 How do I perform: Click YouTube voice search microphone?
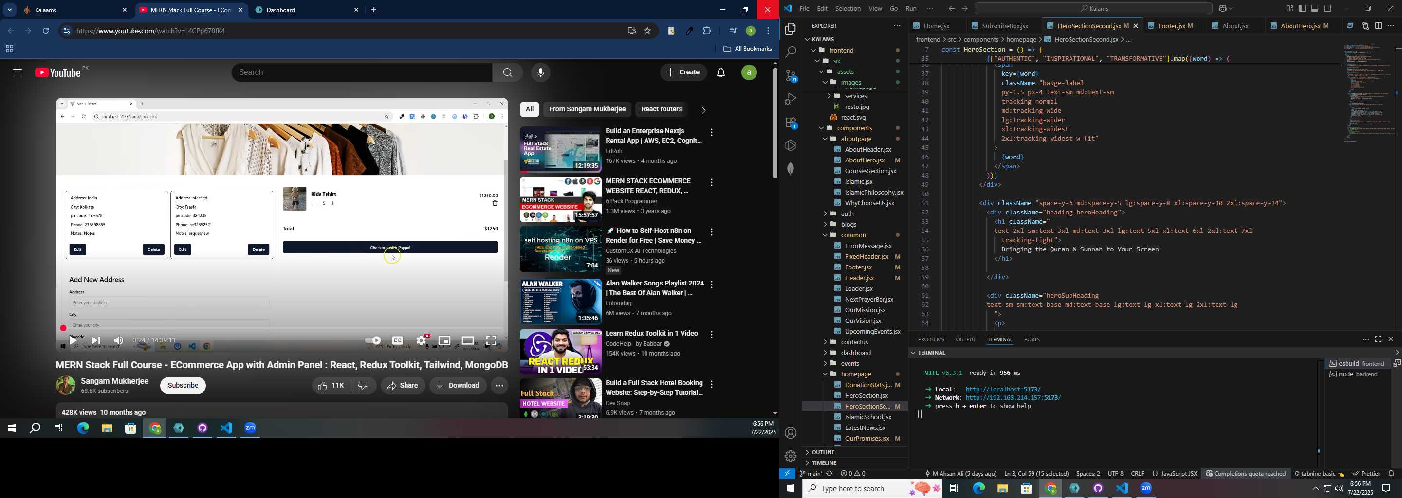coord(540,72)
